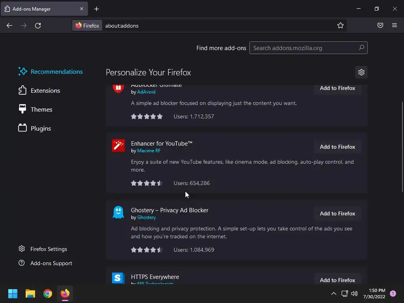This screenshot has height=303, width=404.
Task: Switch to the Plugins category
Action: [35, 128]
